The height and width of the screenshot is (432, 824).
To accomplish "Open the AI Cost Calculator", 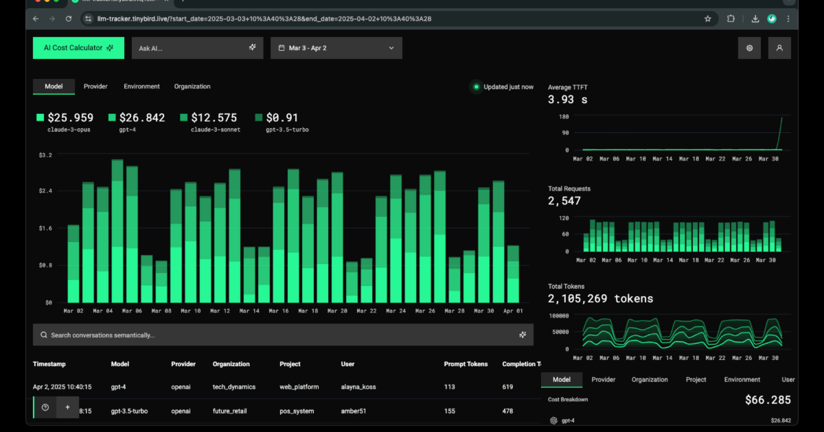I will click(x=78, y=48).
